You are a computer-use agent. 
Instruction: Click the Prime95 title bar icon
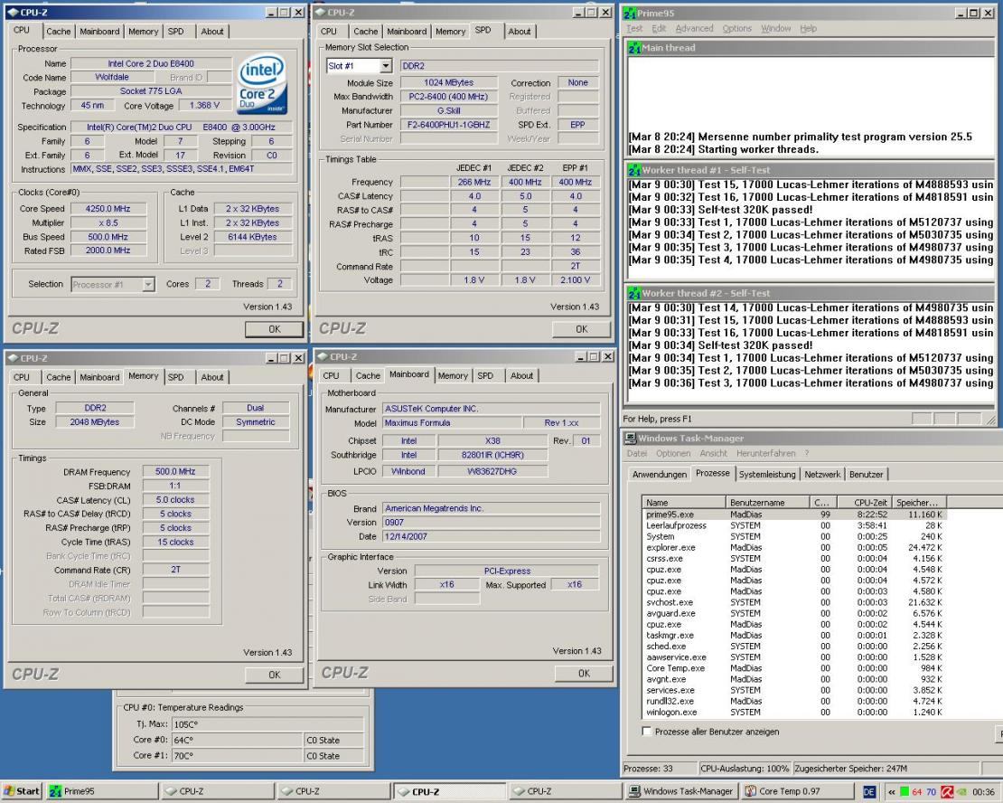tap(631, 13)
